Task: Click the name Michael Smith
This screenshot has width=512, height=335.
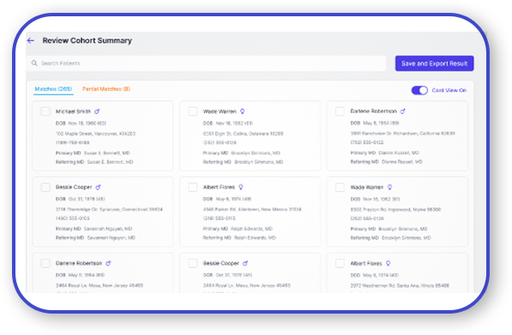Action: coord(73,111)
